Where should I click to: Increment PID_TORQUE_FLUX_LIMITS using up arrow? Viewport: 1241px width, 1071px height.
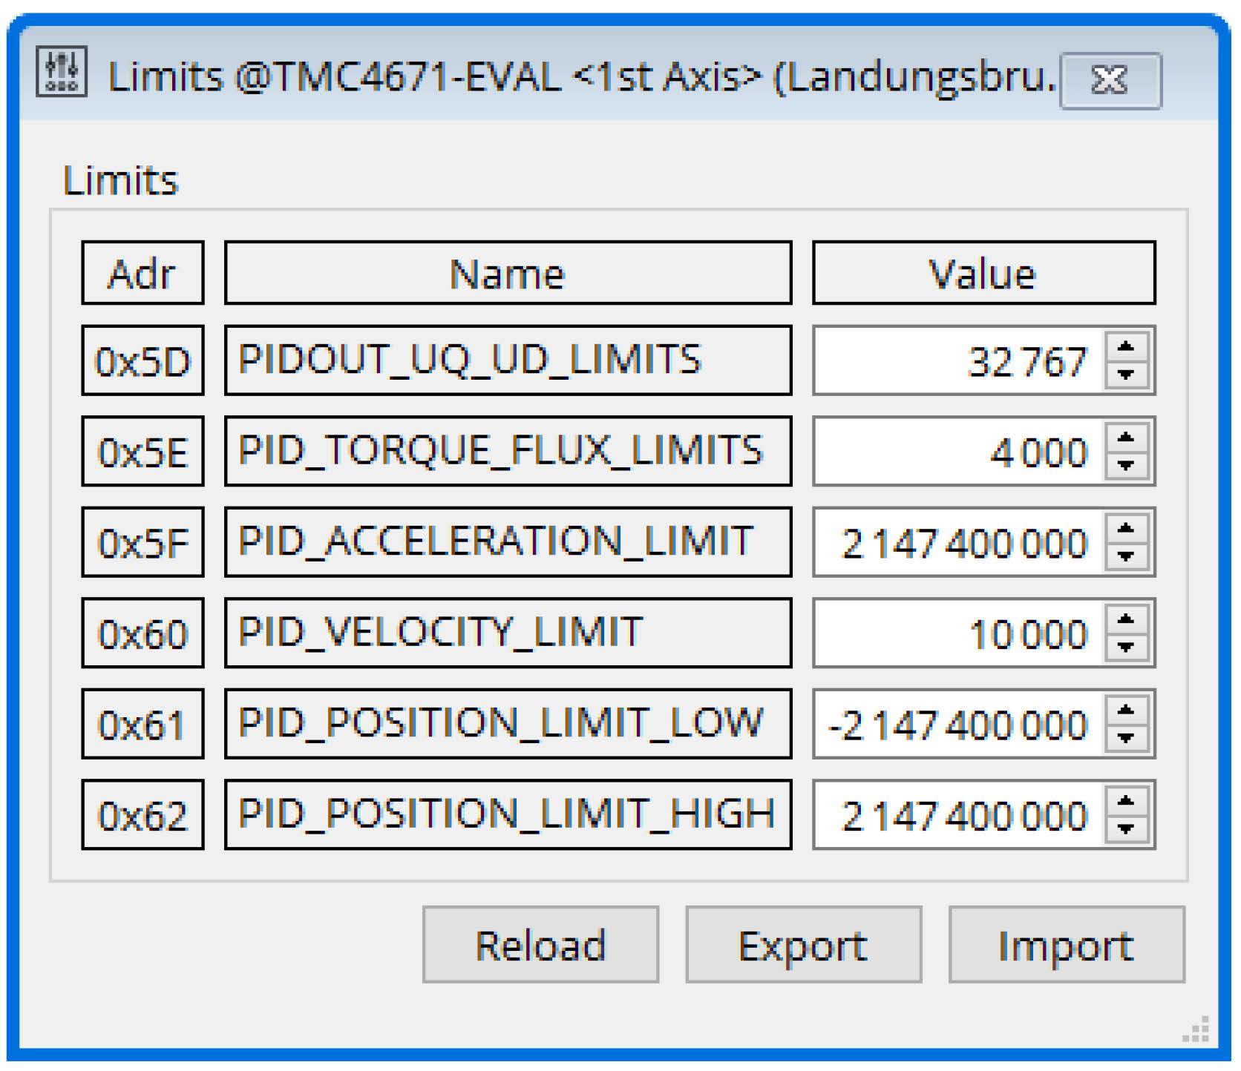pyautogui.click(x=1126, y=438)
